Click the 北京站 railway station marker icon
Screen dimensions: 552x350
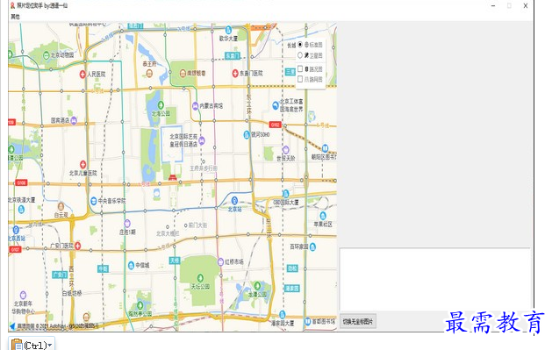click(x=234, y=201)
